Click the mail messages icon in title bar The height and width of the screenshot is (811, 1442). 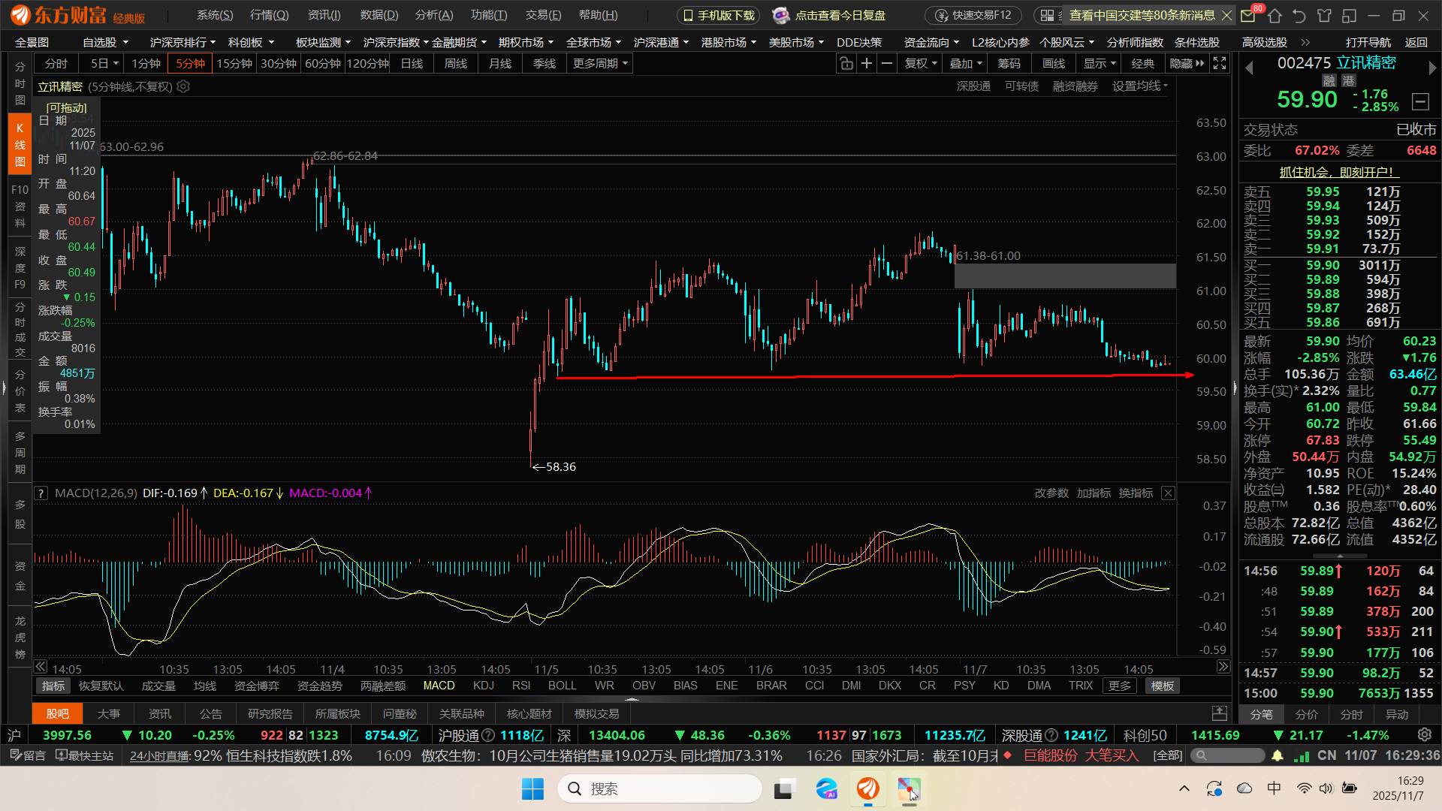[x=1248, y=15]
